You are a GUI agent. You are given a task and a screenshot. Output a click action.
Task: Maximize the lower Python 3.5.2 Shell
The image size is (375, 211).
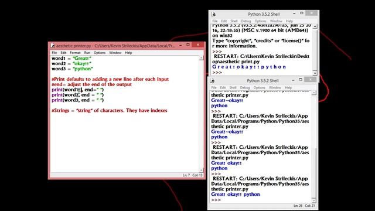pyautogui.click(x=301, y=80)
